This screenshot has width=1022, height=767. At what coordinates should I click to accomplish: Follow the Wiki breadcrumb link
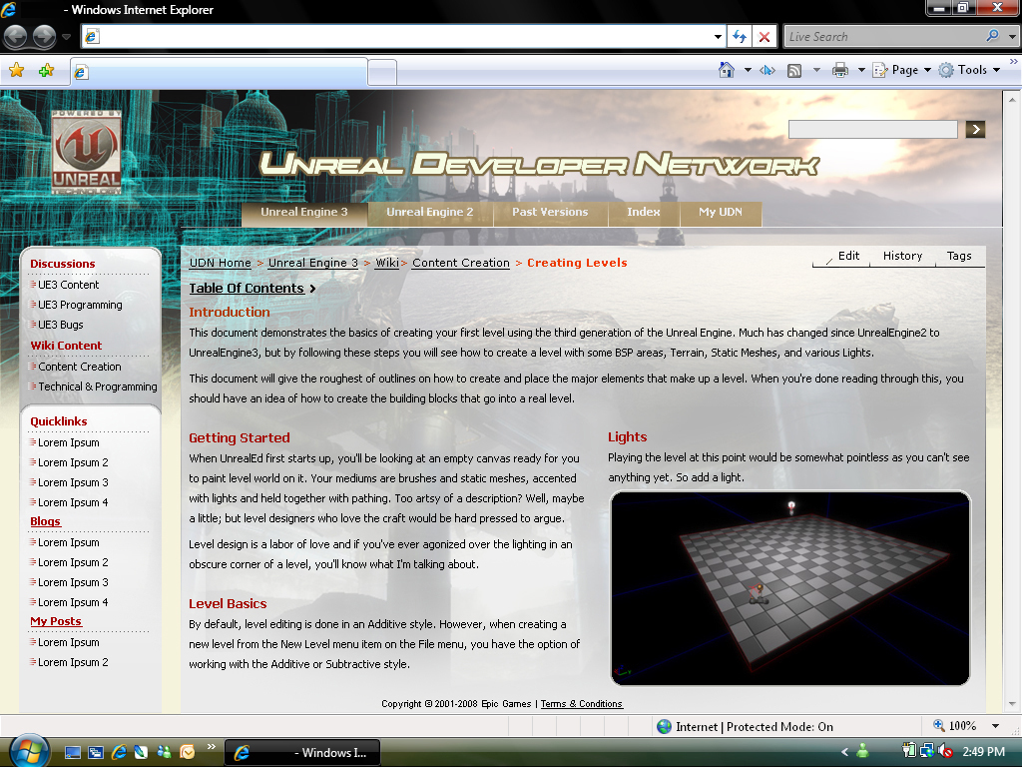pos(387,263)
